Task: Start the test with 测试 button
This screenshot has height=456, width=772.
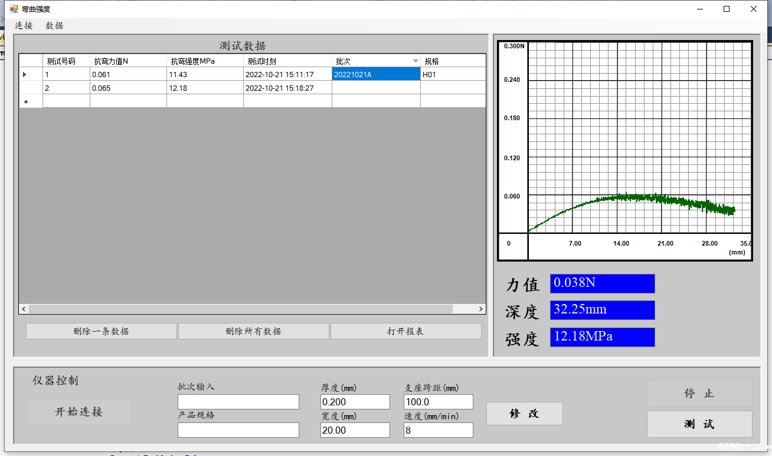Action: (x=699, y=424)
